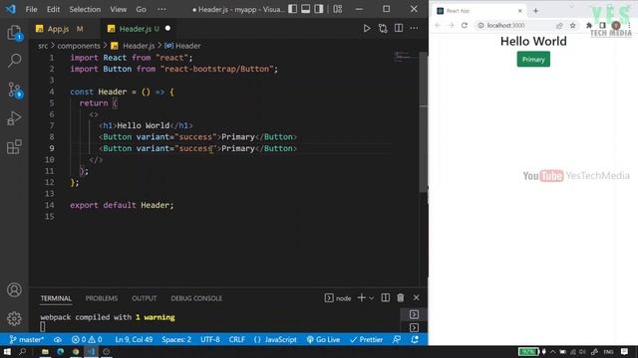Image resolution: width=638 pixels, height=358 pixels.
Task: Open the Windows Start menu
Action: pyautogui.click(x=7, y=351)
